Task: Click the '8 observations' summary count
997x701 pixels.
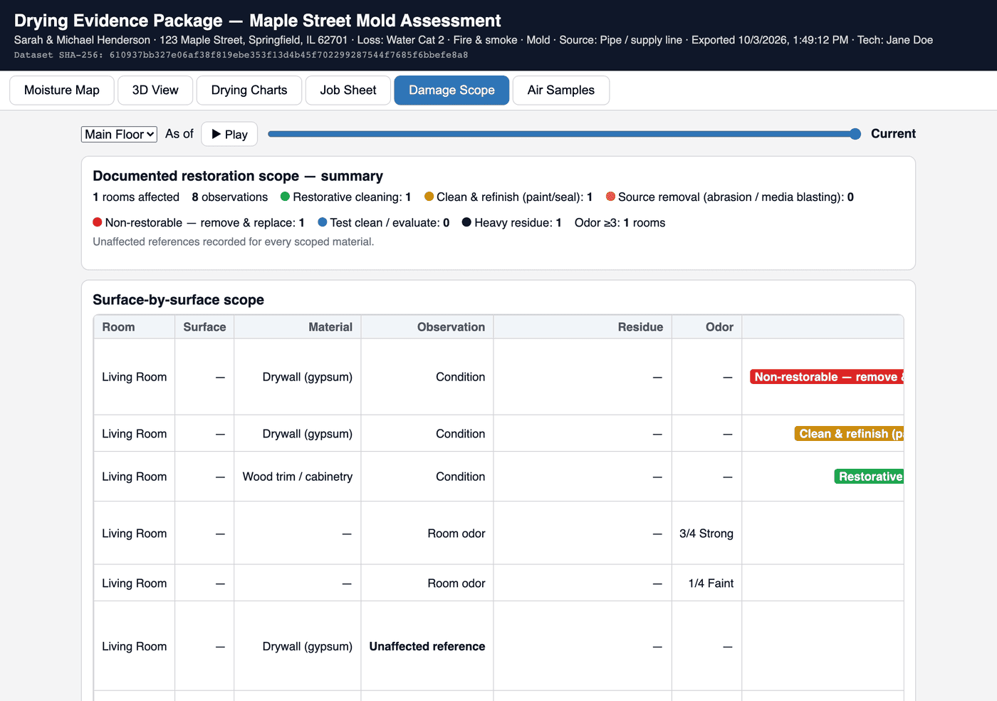Action: point(230,197)
